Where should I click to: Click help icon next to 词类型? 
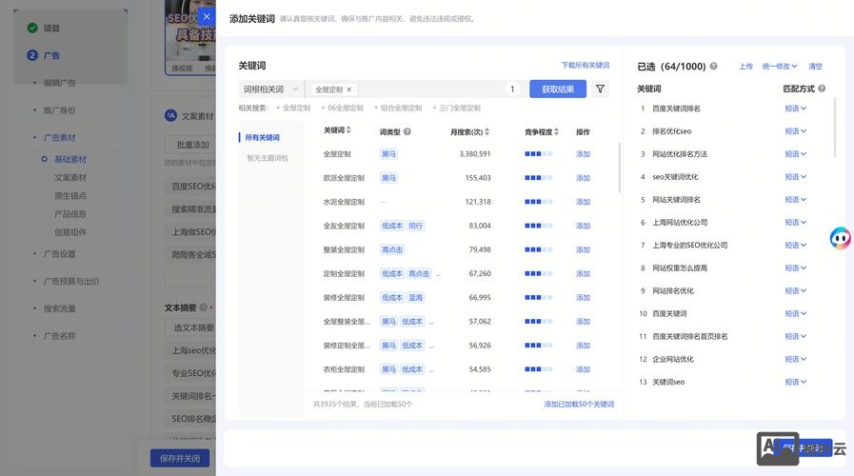pyautogui.click(x=407, y=131)
